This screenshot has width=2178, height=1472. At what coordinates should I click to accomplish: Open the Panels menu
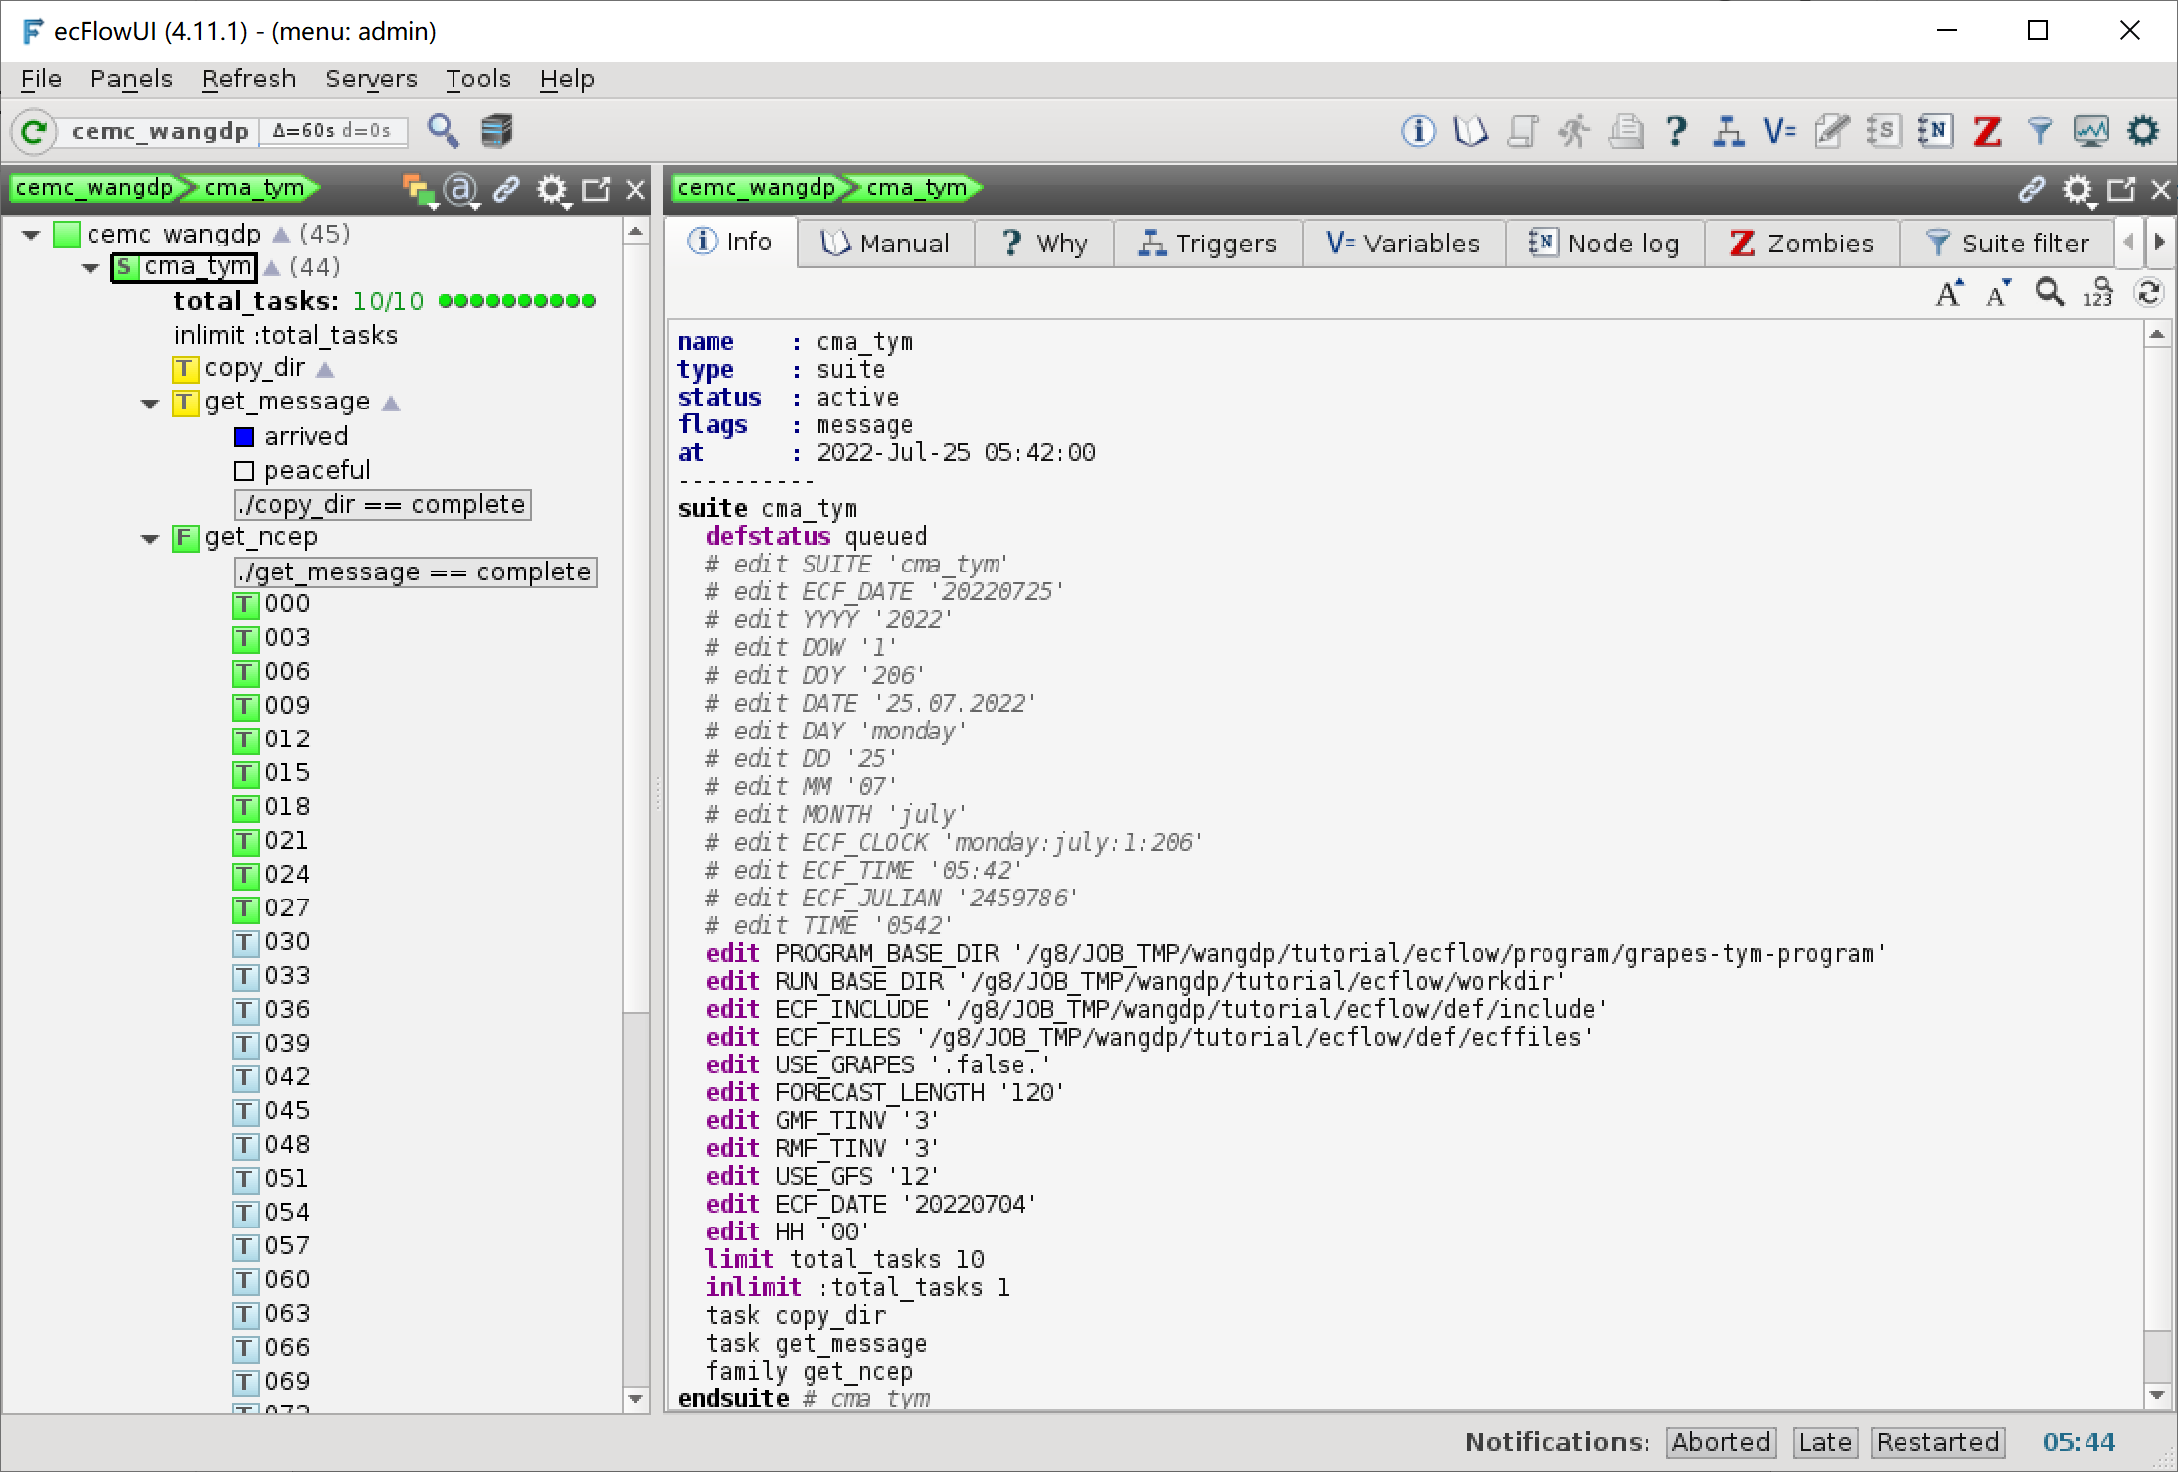point(131,79)
